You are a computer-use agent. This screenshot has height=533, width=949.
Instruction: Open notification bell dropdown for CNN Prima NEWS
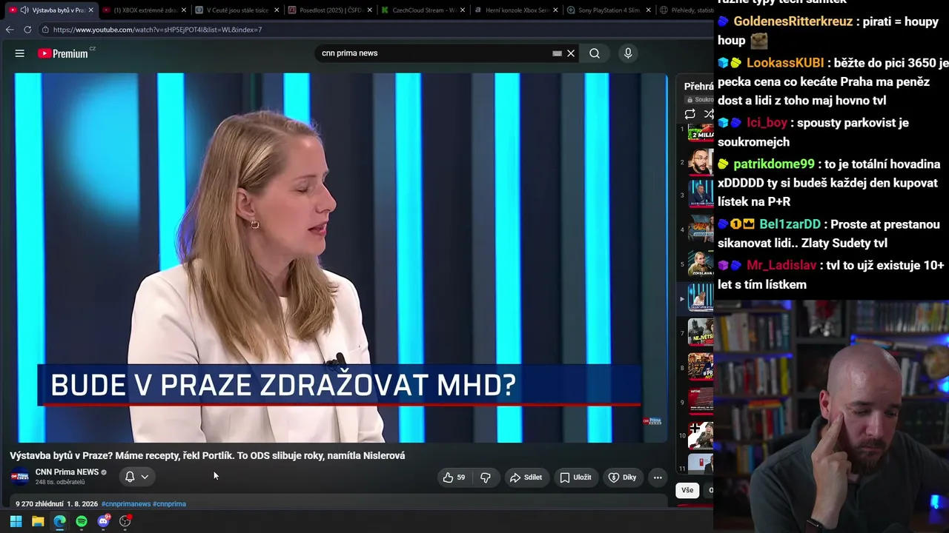tap(137, 477)
